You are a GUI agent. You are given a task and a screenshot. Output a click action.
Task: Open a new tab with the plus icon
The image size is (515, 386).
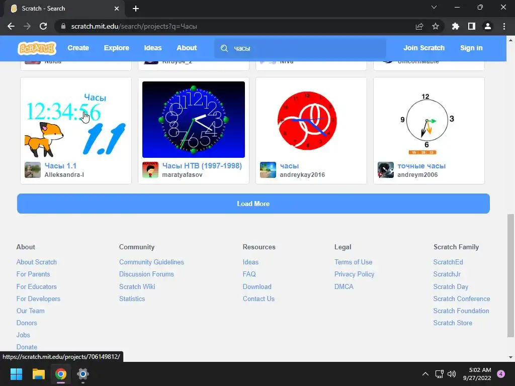coord(136,9)
